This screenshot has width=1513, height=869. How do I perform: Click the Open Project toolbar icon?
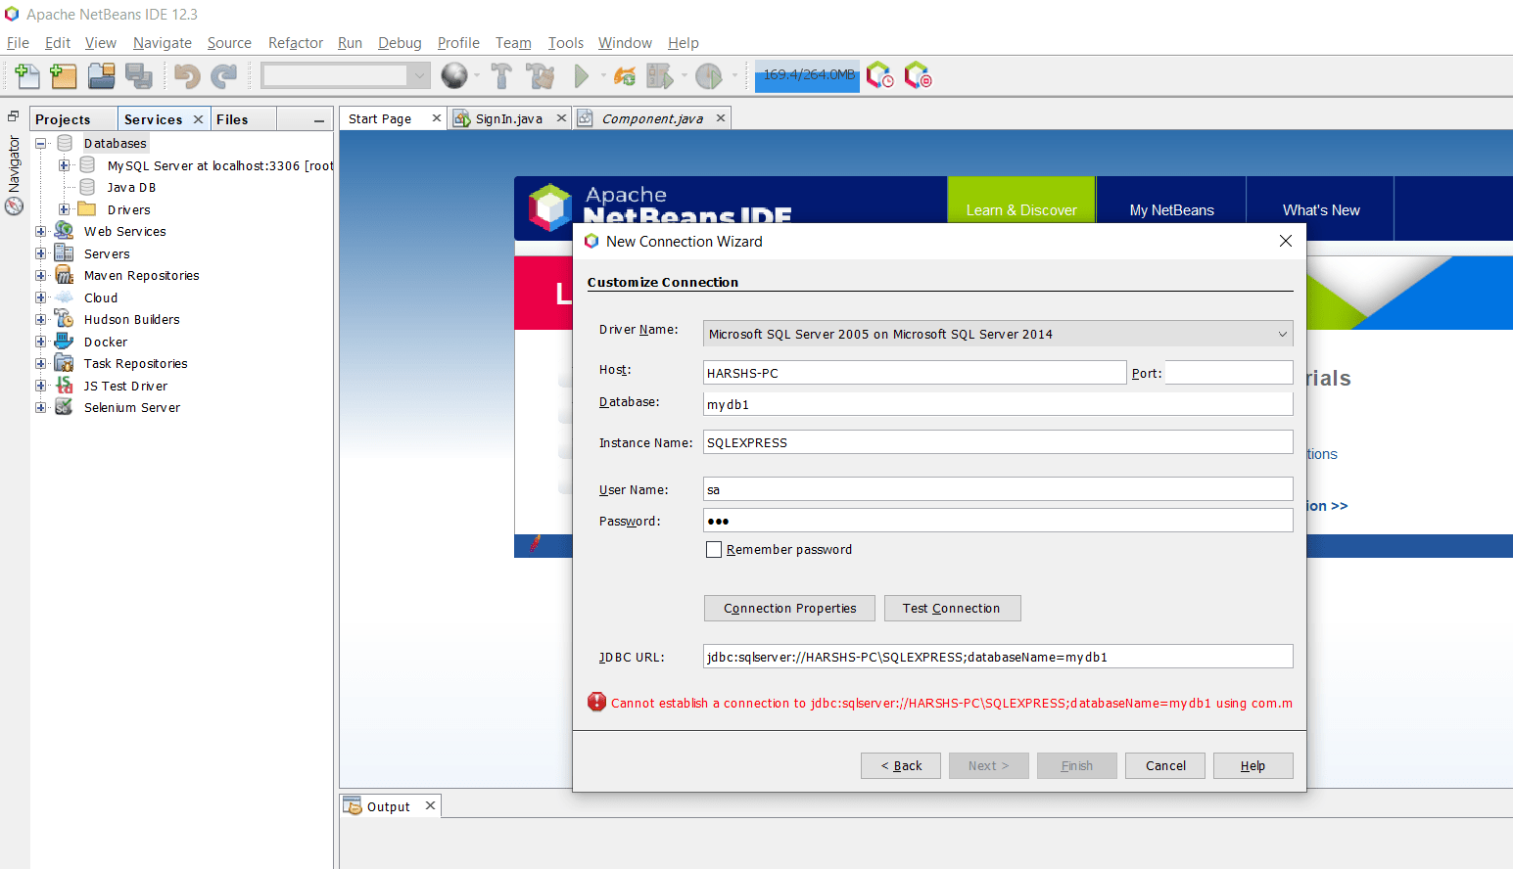point(101,75)
